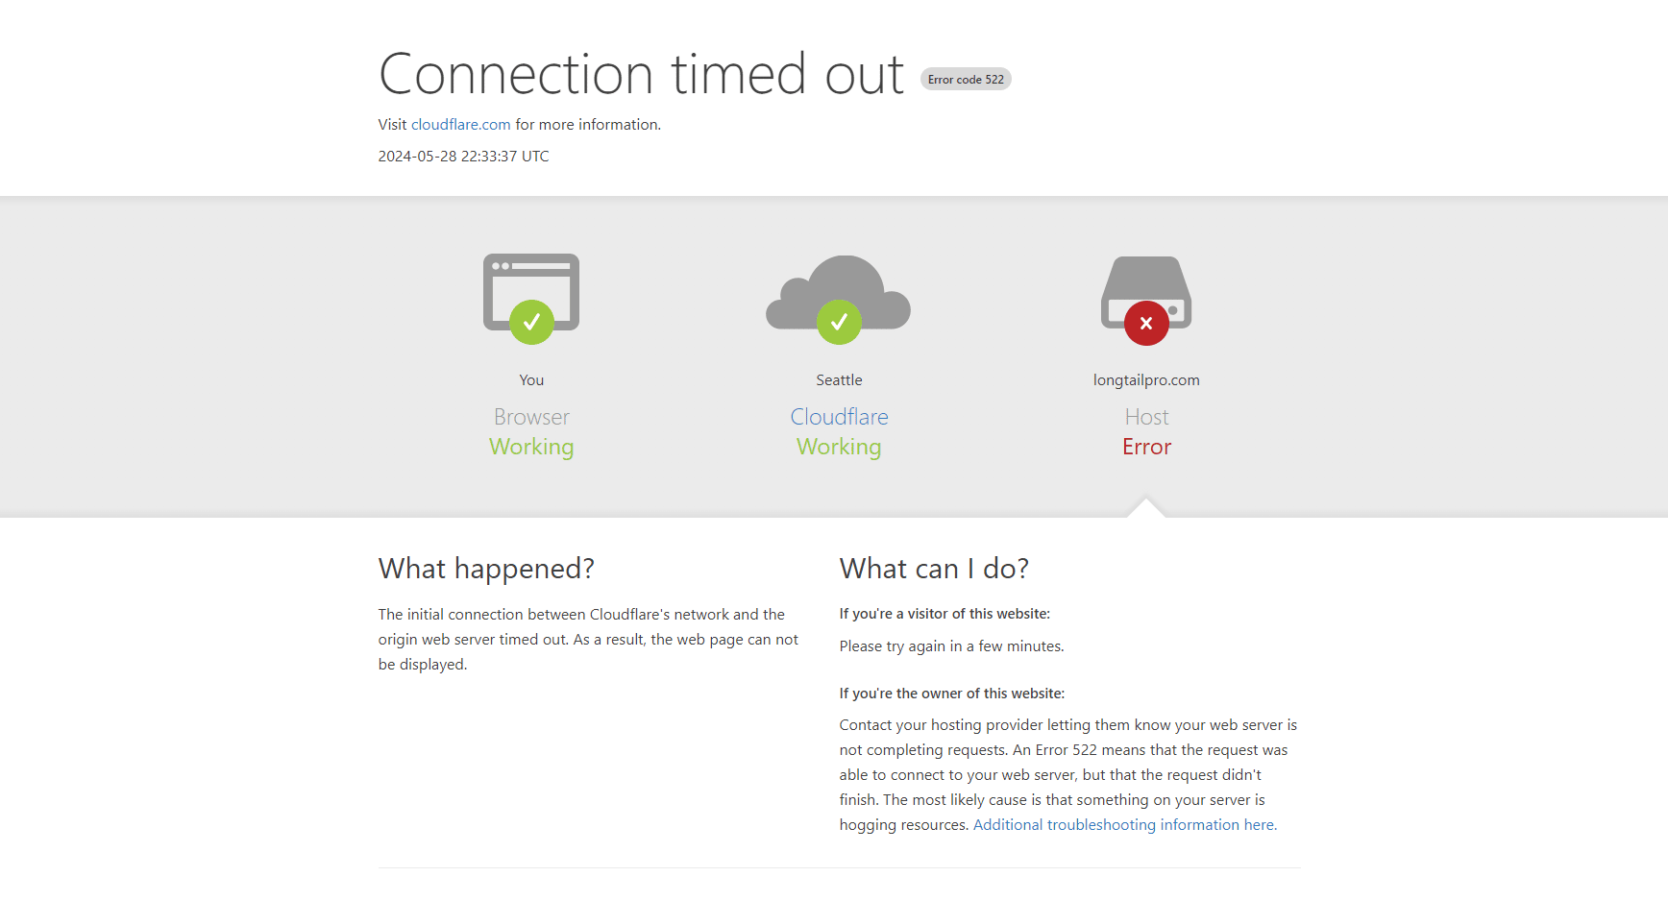Click the What can I do? heading
Viewport: 1668px width, 901px height.
coord(934,569)
